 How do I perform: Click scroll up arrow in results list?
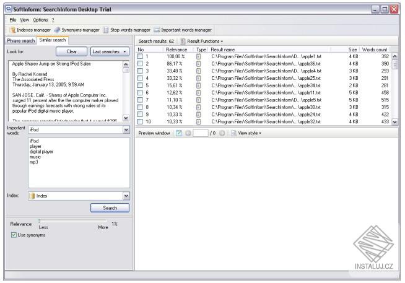pos(394,56)
